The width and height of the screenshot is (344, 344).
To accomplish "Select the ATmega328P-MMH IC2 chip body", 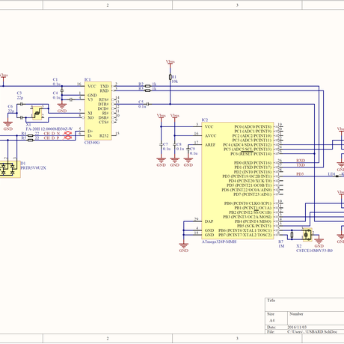I will coord(238,181).
